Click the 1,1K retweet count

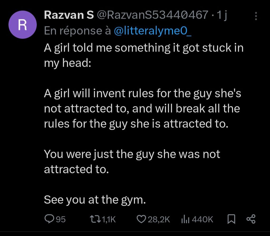(x=108, y=219)
